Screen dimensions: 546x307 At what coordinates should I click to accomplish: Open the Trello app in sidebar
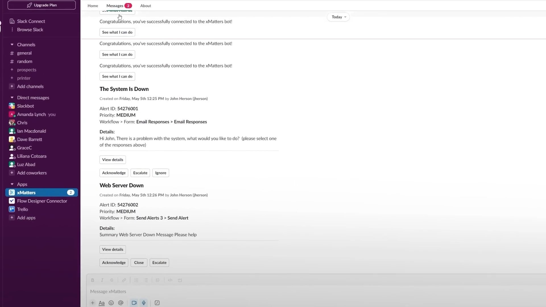(22, 209)
